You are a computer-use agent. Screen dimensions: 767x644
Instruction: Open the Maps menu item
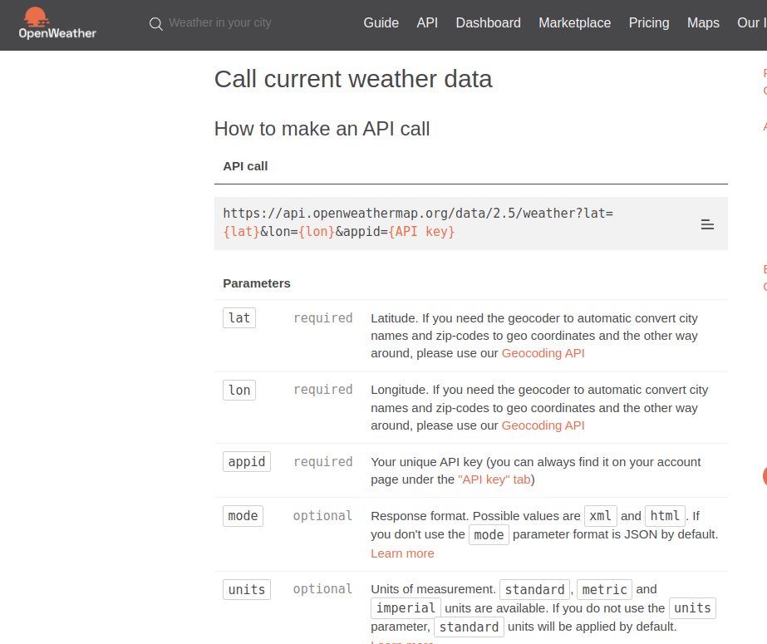pyautogui.click(x=703, y=23)
